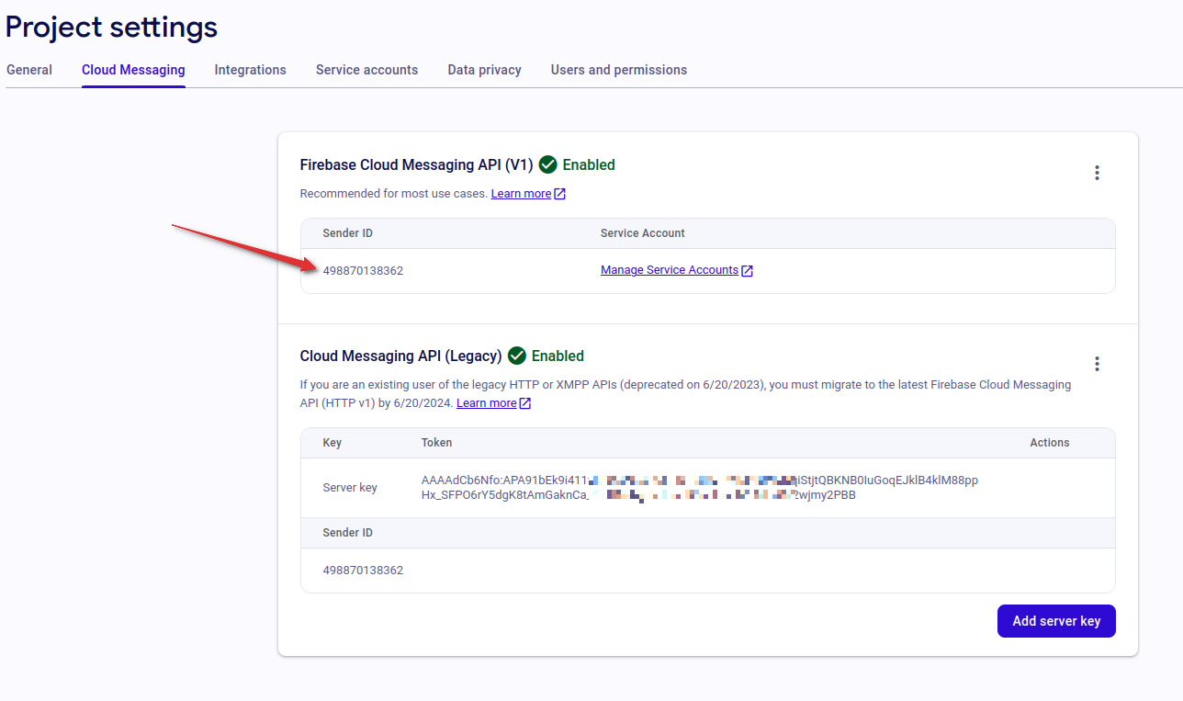Click the Sender ID header in Legacy table
Screen dimensions: 1183x701
click(x=347, y=533)
